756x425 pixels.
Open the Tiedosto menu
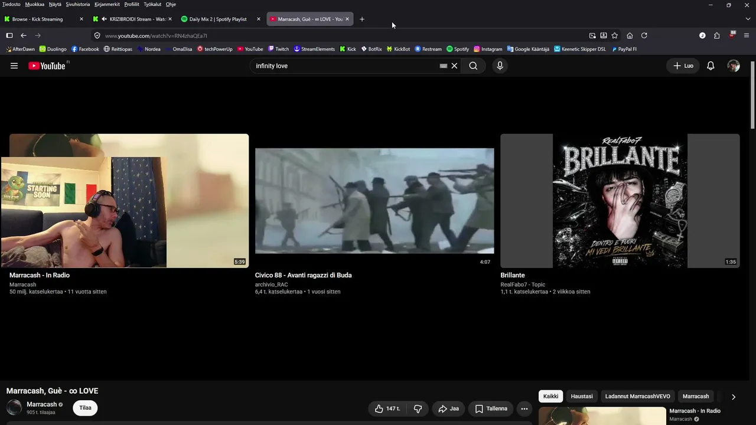tap(11, 4)
